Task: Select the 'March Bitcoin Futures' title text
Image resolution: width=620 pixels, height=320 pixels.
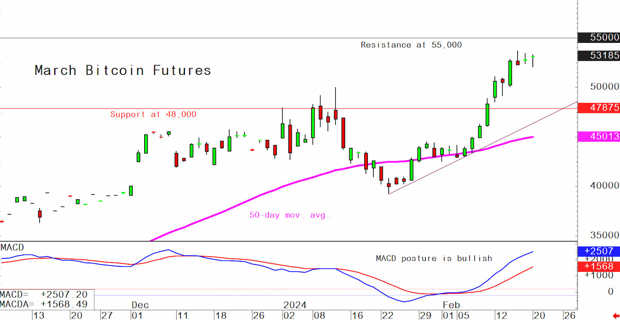Action: click(123, 70)
